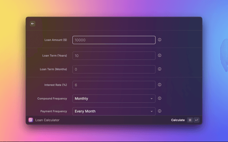This screenshot has height=142, width=228.
Task: Click the Enter key symbol icon
Action: 196,120
